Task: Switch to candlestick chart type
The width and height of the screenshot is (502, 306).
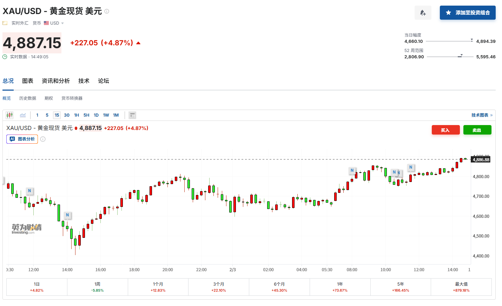Action: pos(9,115)
